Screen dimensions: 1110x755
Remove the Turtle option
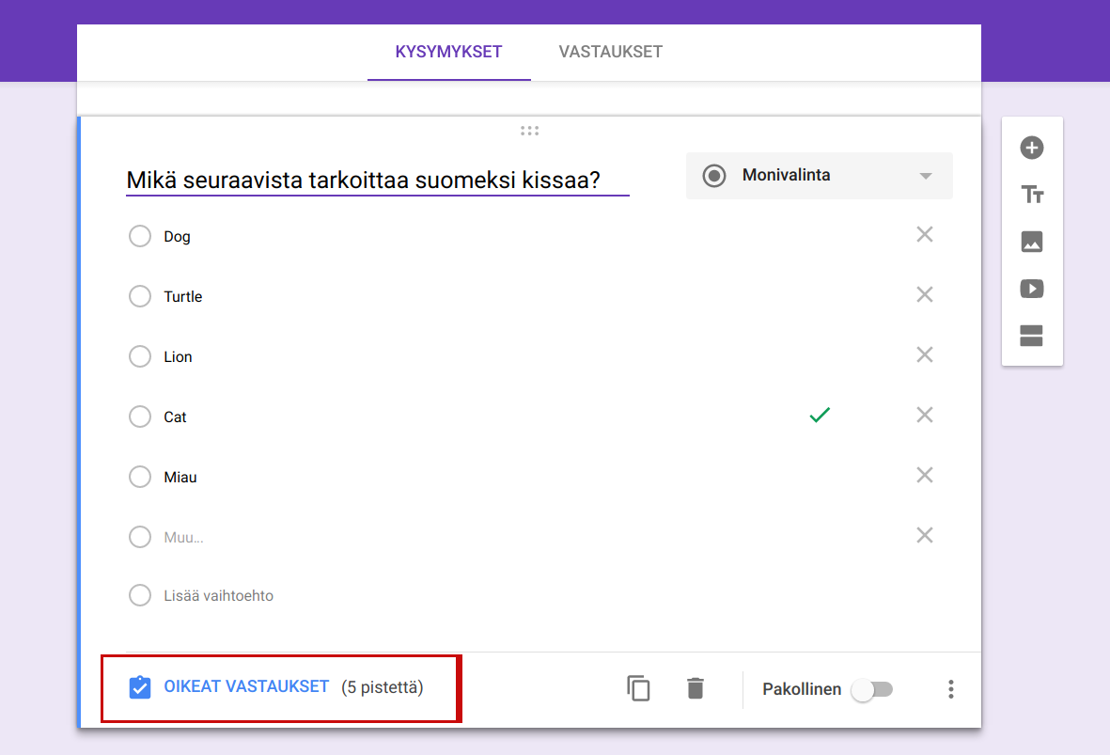tap(925, 295)
